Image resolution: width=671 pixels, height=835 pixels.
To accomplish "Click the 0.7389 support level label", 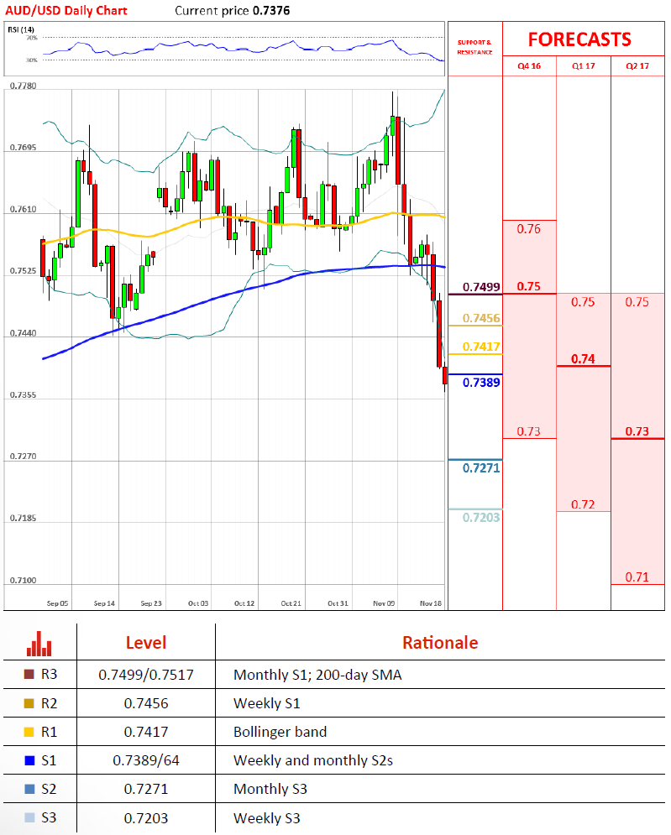I will (x=481, y=383).
